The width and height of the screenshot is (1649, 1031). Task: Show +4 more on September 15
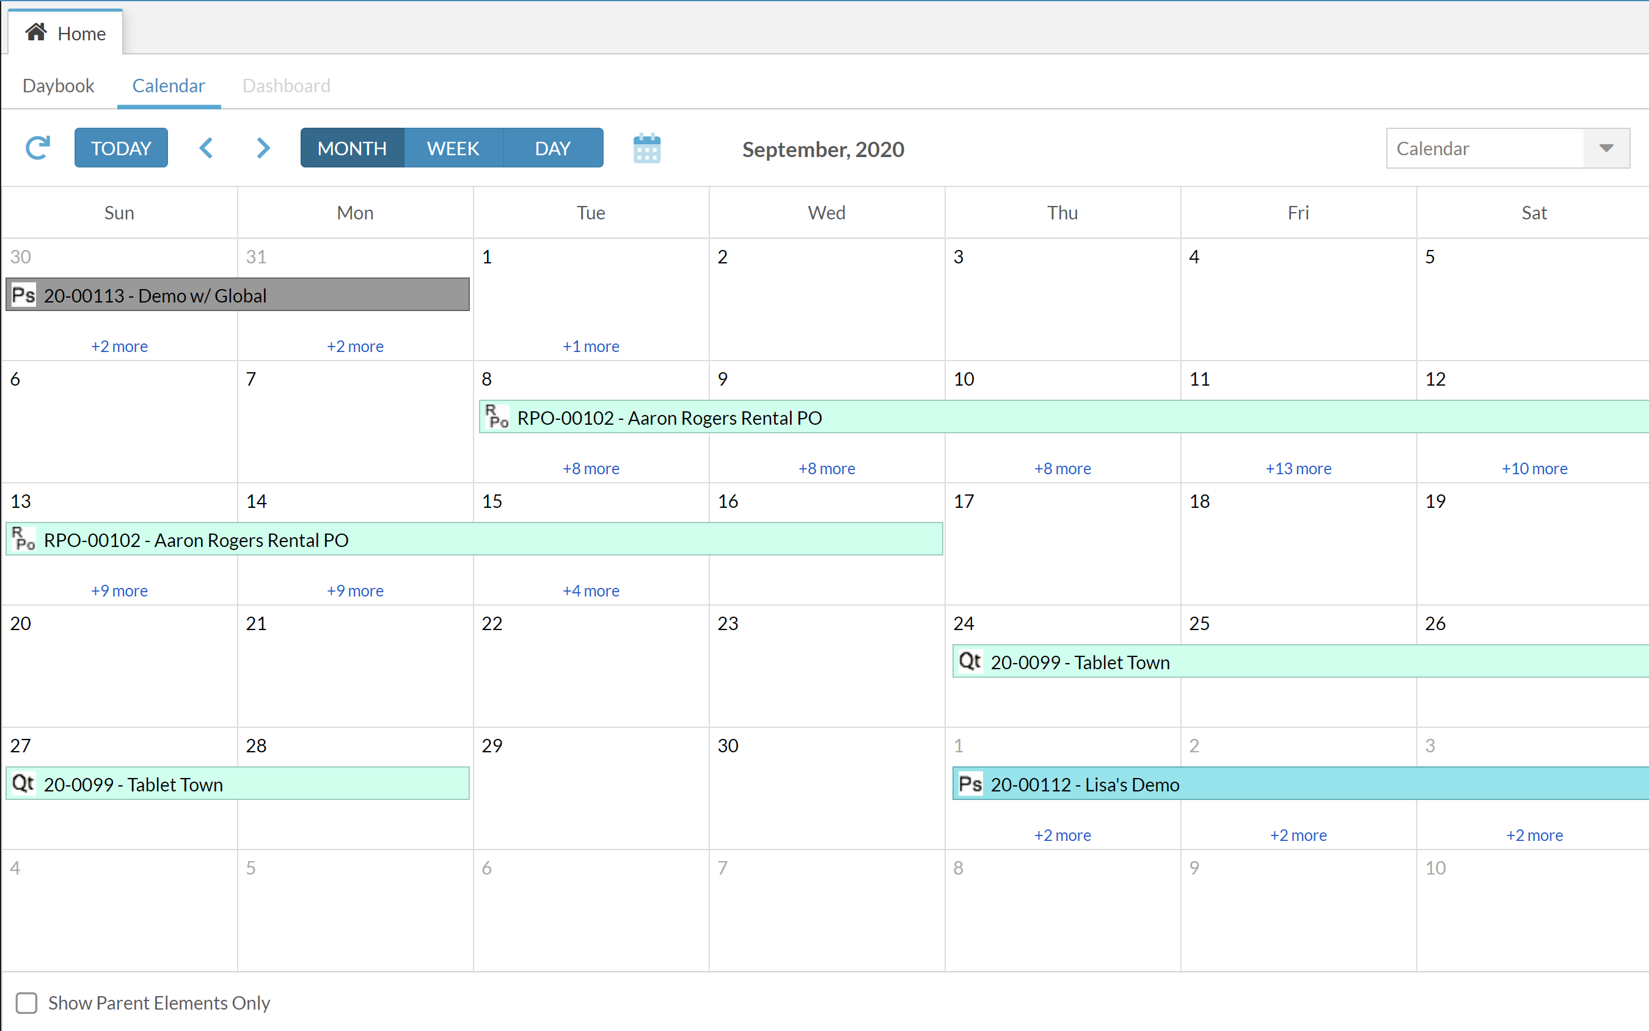click(591, 590)
